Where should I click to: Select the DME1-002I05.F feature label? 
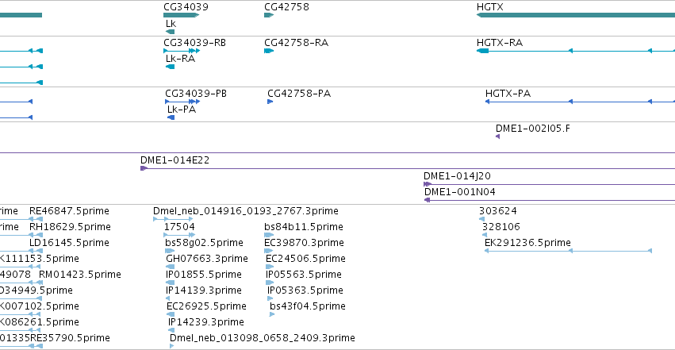[x=533, y=129]
